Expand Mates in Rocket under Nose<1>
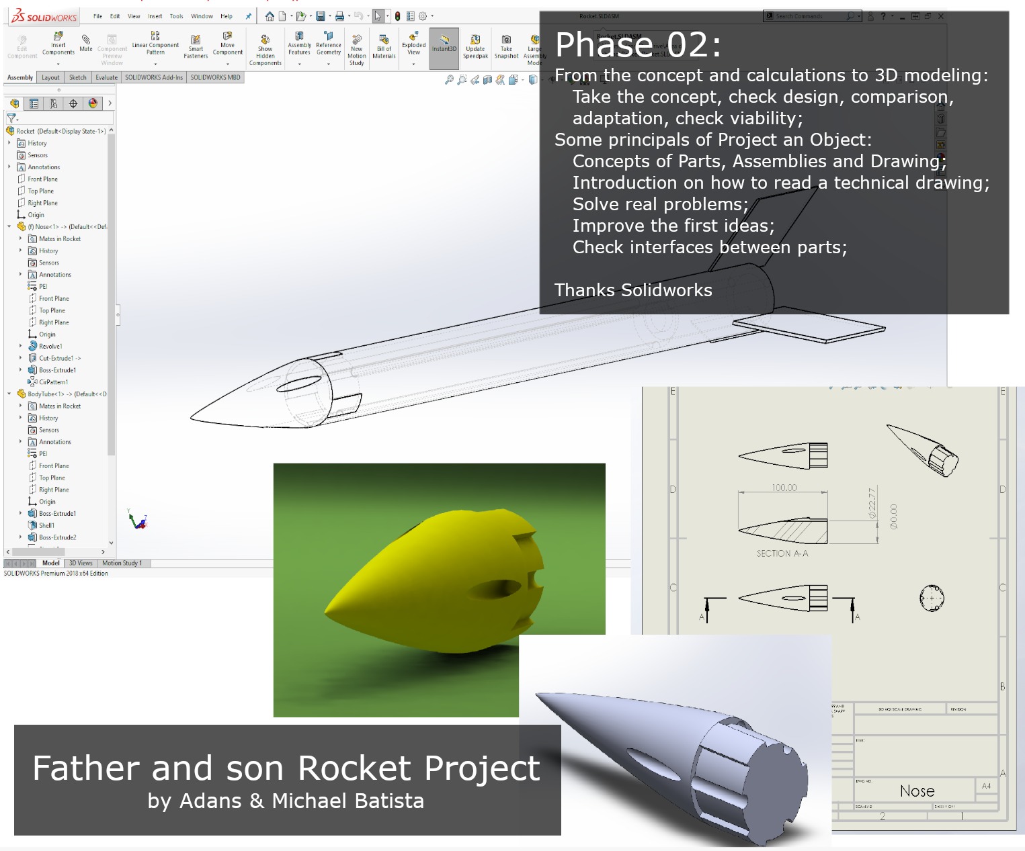The image size is (1025, 851). (x=20, y=238)
